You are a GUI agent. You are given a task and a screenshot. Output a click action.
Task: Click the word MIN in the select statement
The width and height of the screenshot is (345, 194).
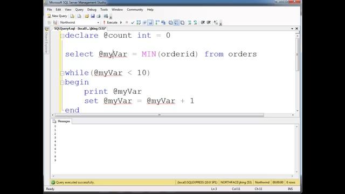click(x=149, y=54)
